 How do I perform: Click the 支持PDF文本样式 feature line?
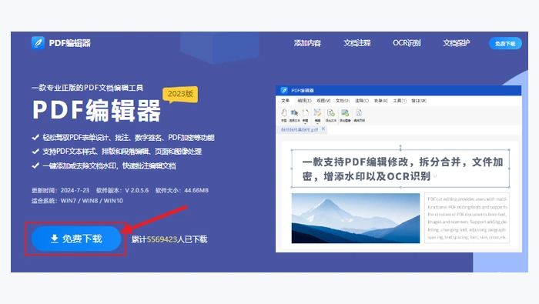122,152
